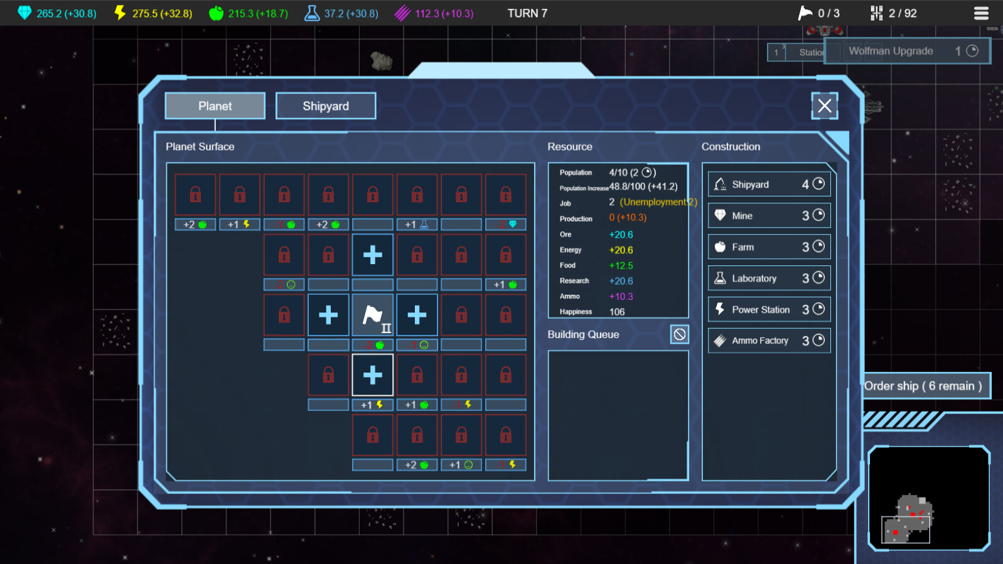Click the Ammo +10.3 value
1003x564 pixels.
coord(621,296)
